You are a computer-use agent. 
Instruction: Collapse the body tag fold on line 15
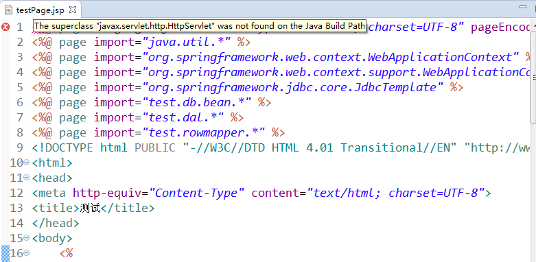27,238
